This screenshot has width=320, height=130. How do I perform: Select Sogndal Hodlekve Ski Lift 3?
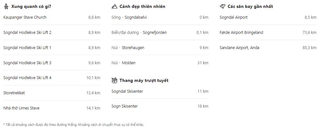click(52, 63)
